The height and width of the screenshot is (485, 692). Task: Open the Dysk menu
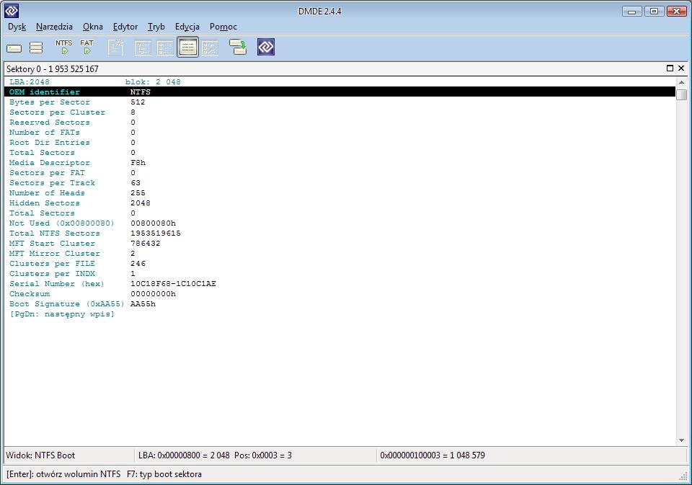pyautogui.click(x=17, y=27)
